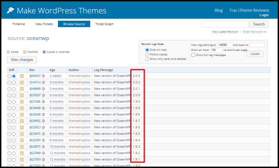Open changeset gear icon for version 2.0.1 row

pos(43,89)
